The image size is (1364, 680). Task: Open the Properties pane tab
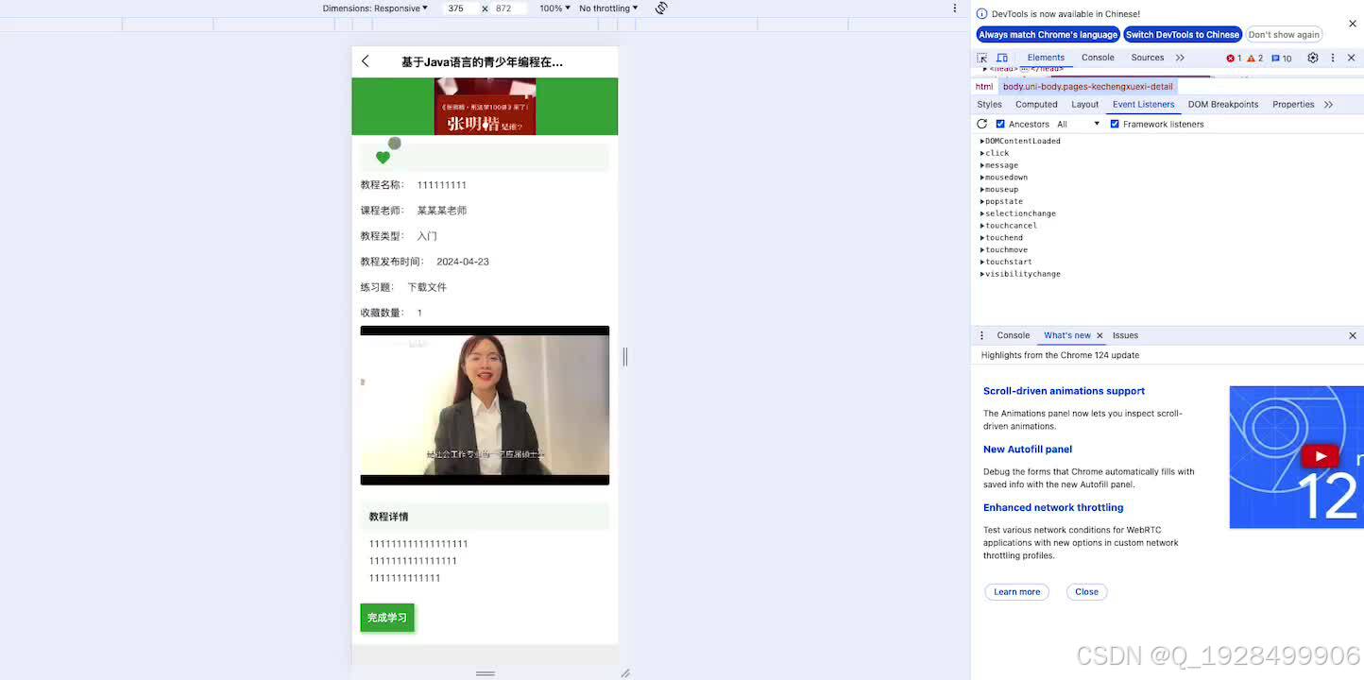tap(1293, 105)
